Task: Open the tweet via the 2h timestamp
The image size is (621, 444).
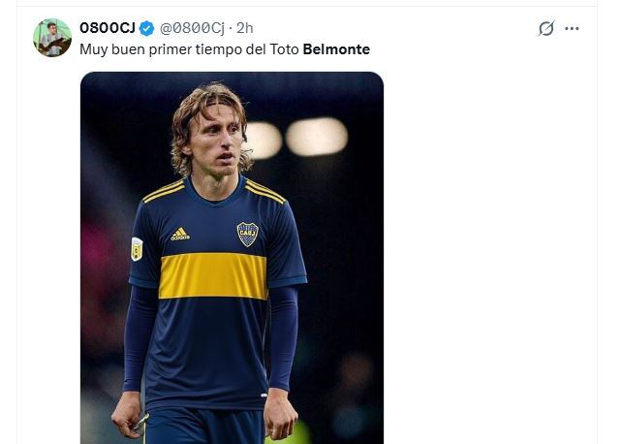Action: point(245,28)
